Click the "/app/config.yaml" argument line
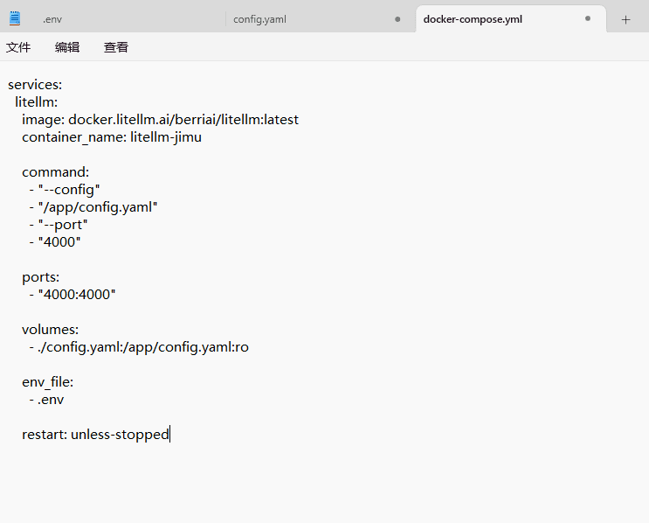The width and height of the screenshot is (649, 523). pyautogui.click(x=93, y=207)
